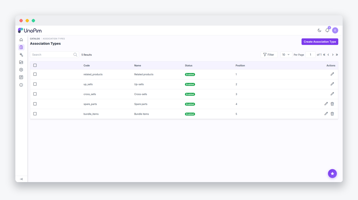This screenshot has height=200, width=358.
Task: Click the Bundle items name cell
Action: coord(141,114)
